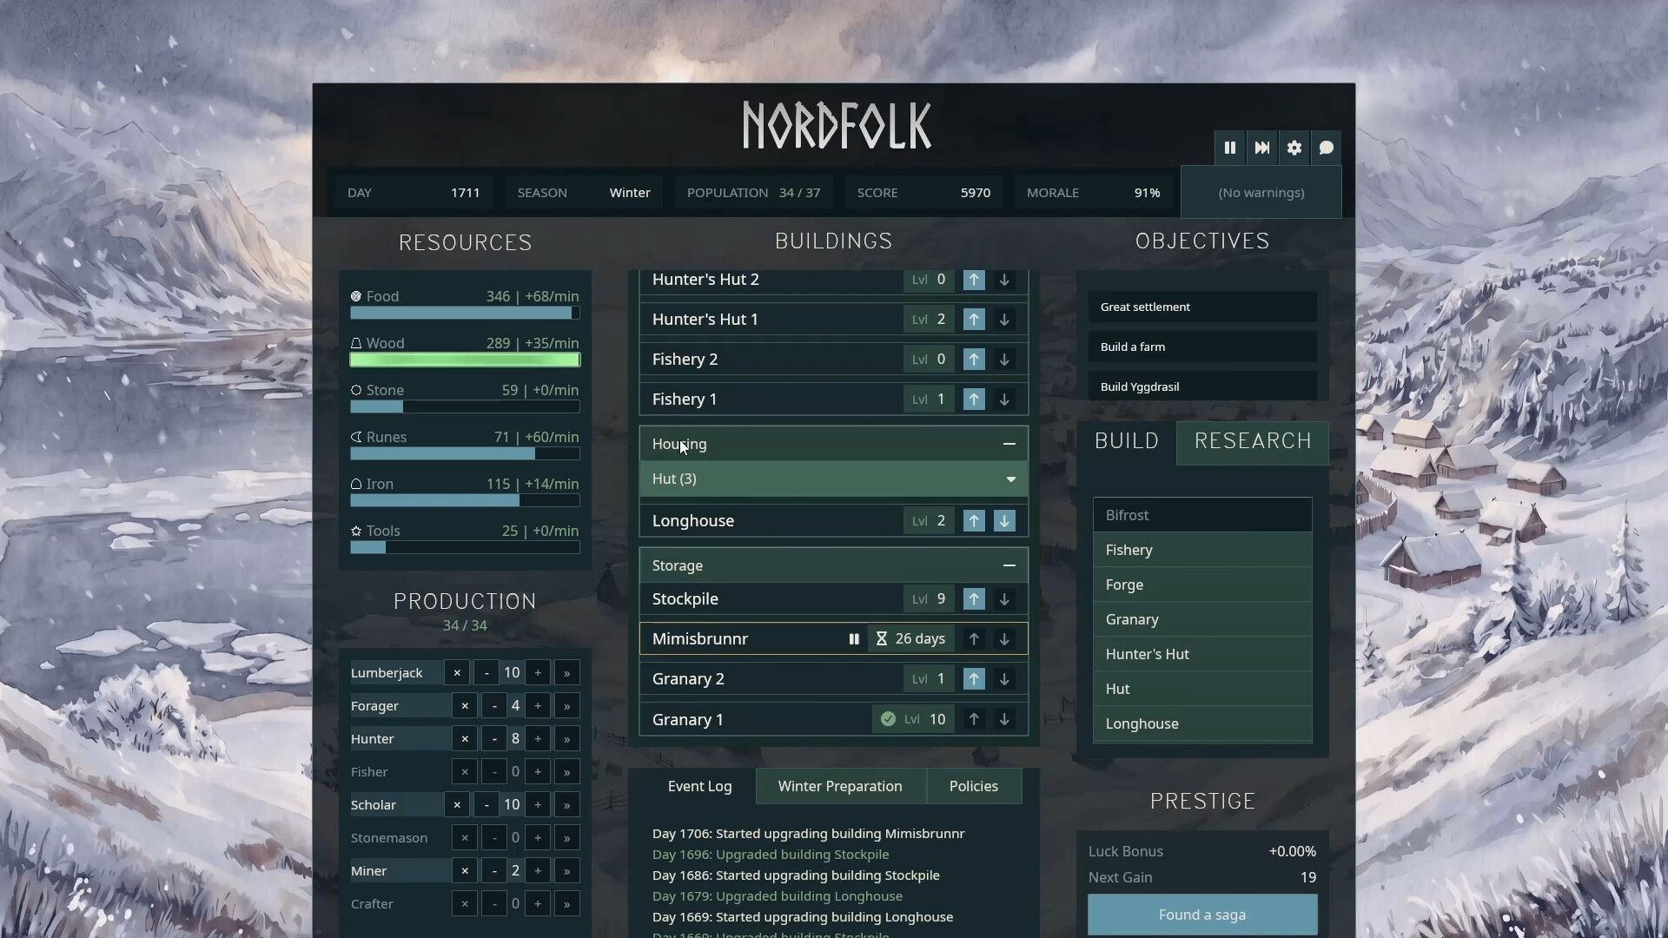This screenshot has height=938, width=1668.
Task: Open the Winter Preparation tab
Action: click(x=840, y=787)
